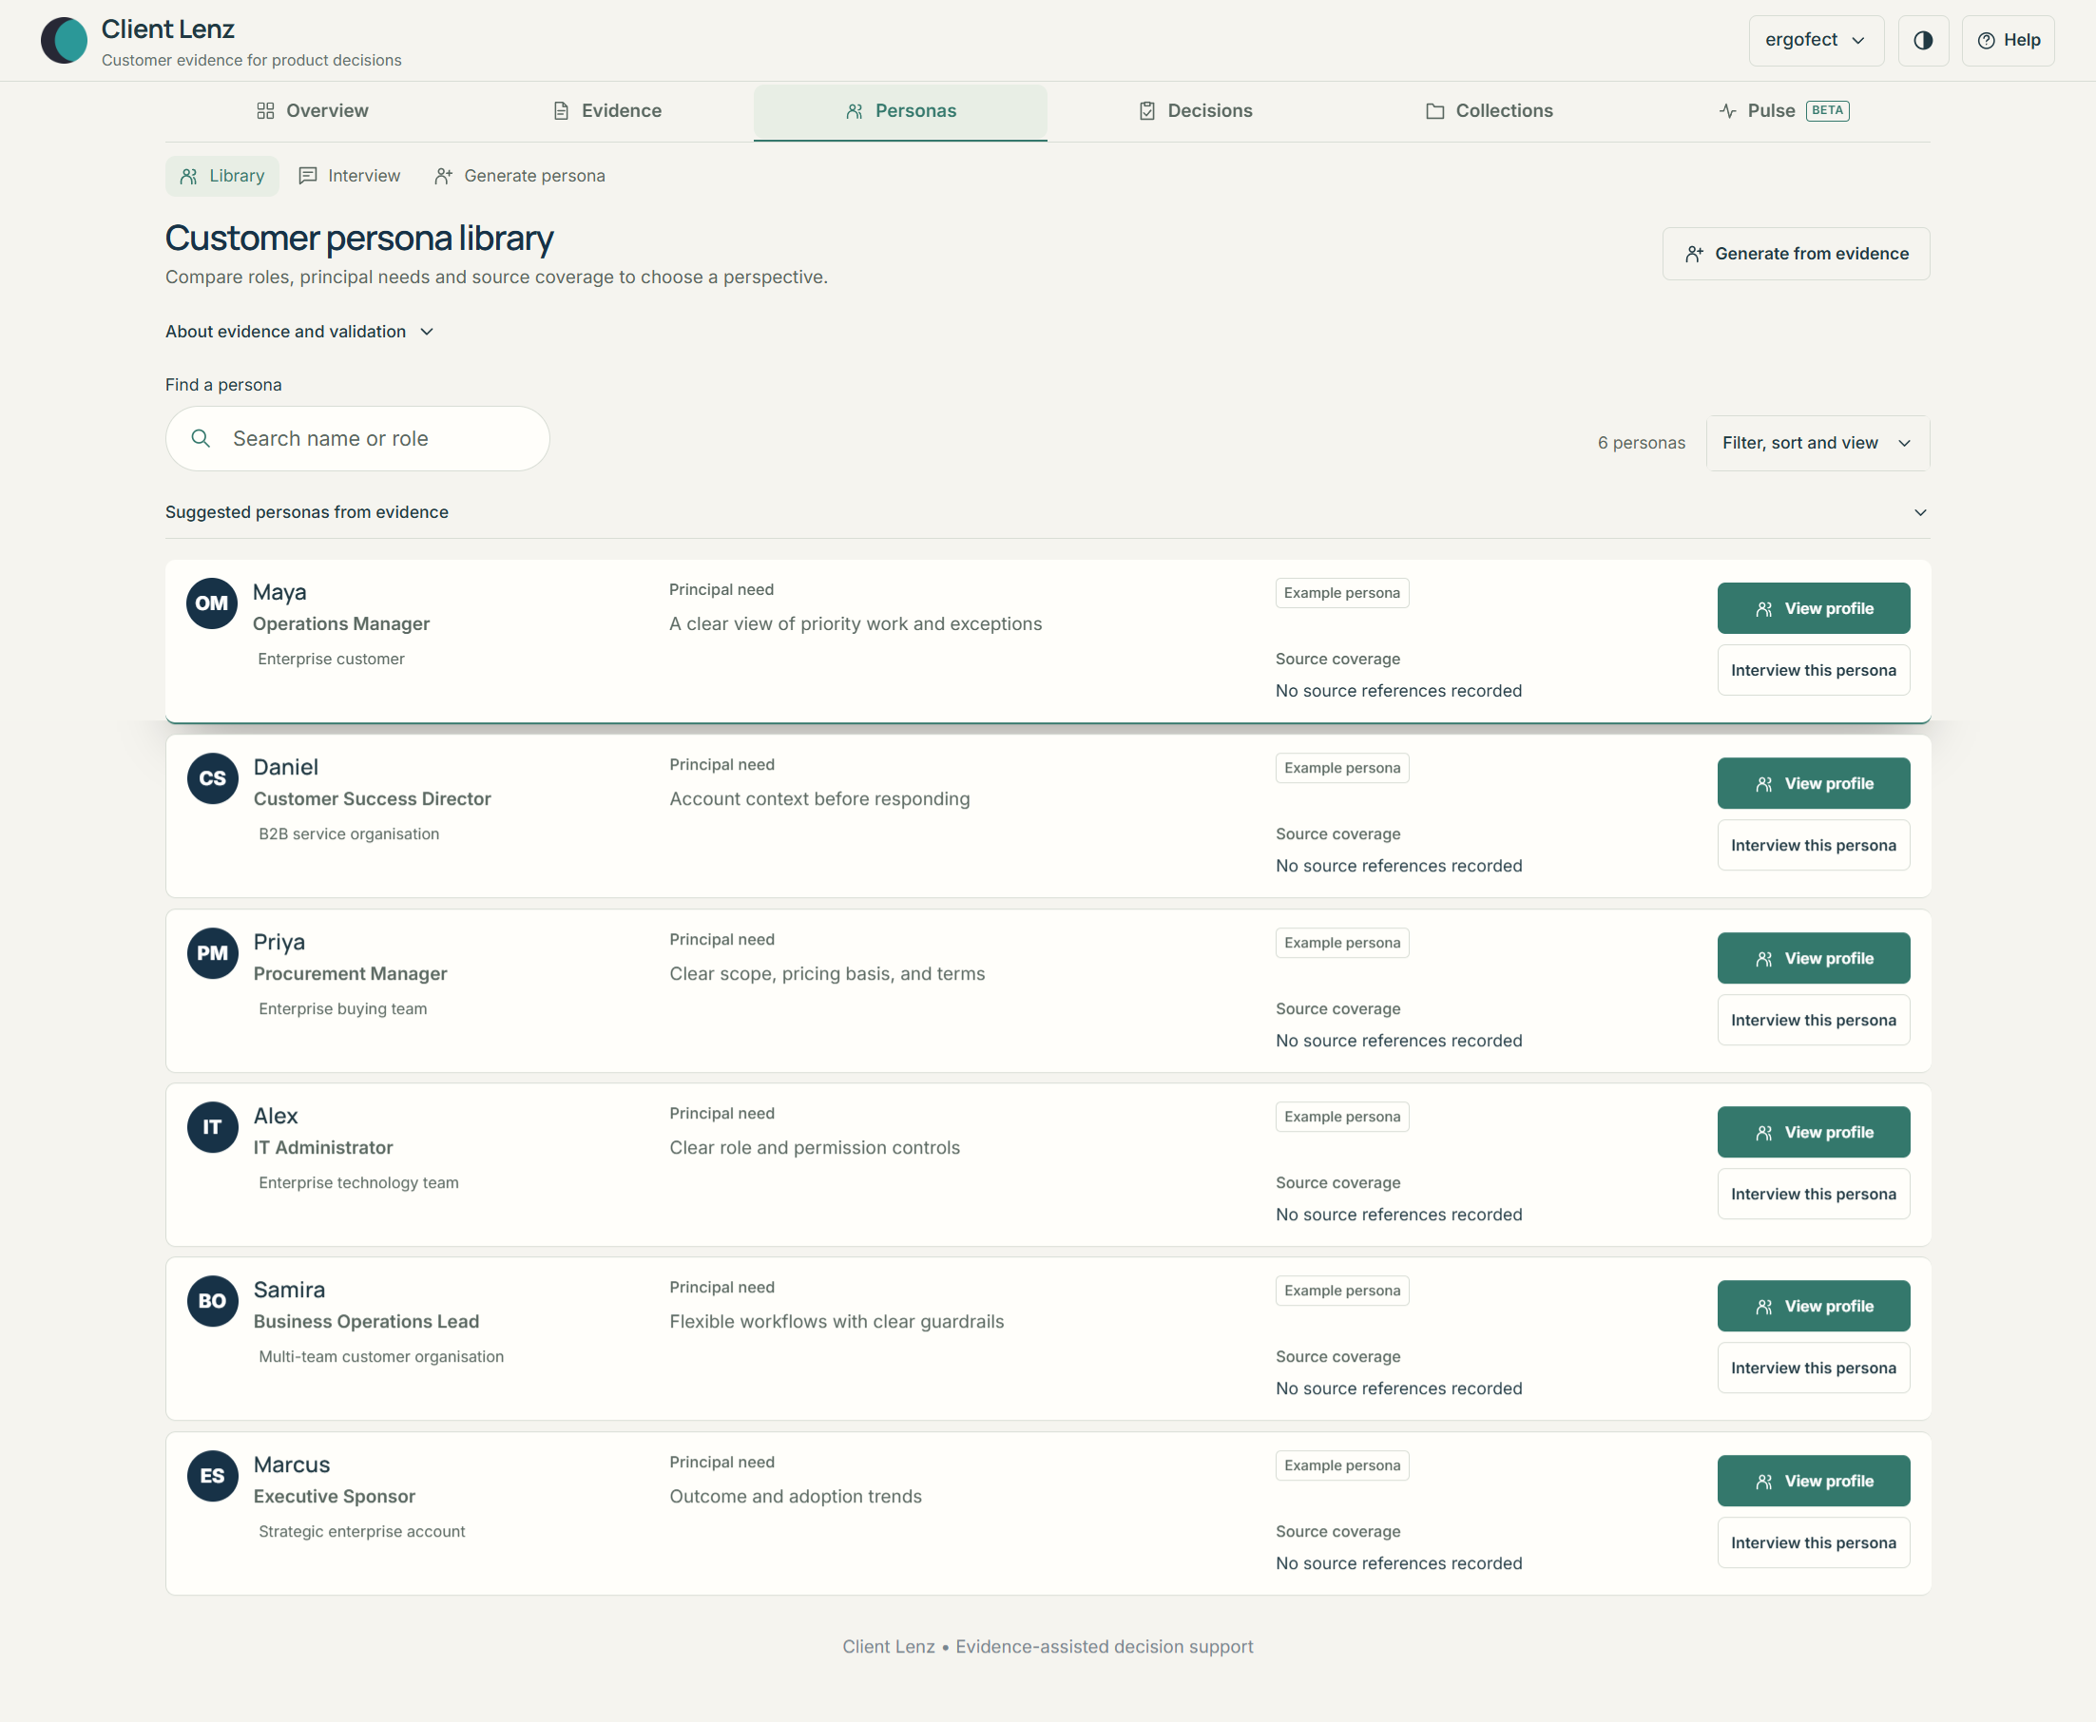Open the Generate persona sub-tab
Viewport: 2096px width, 1722px height.
click(520, 176)
